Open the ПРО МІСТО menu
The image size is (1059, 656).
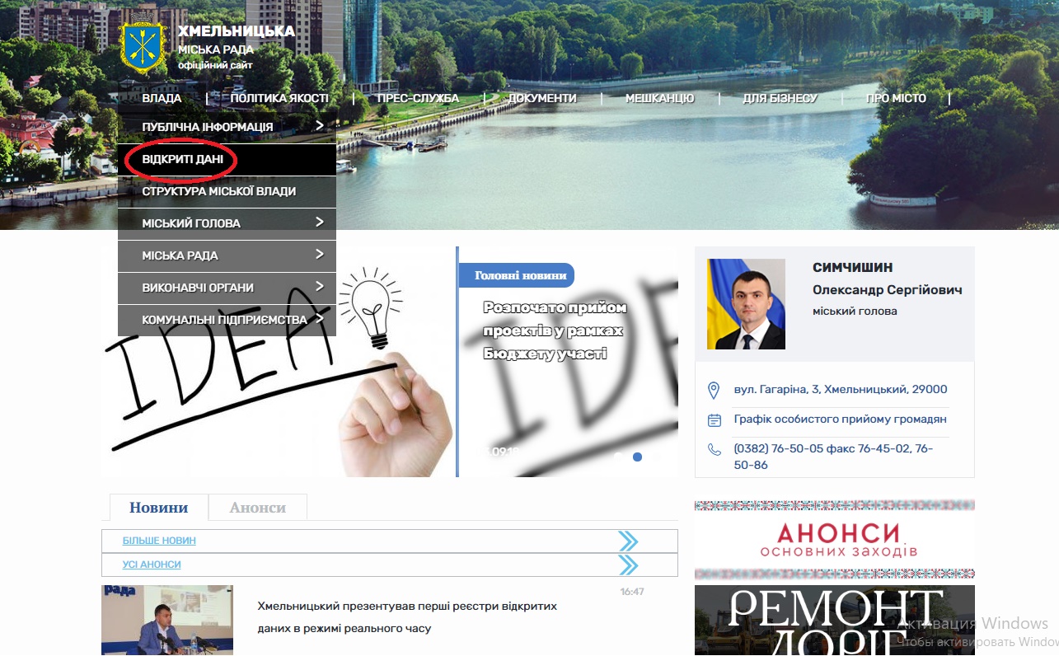896,98
